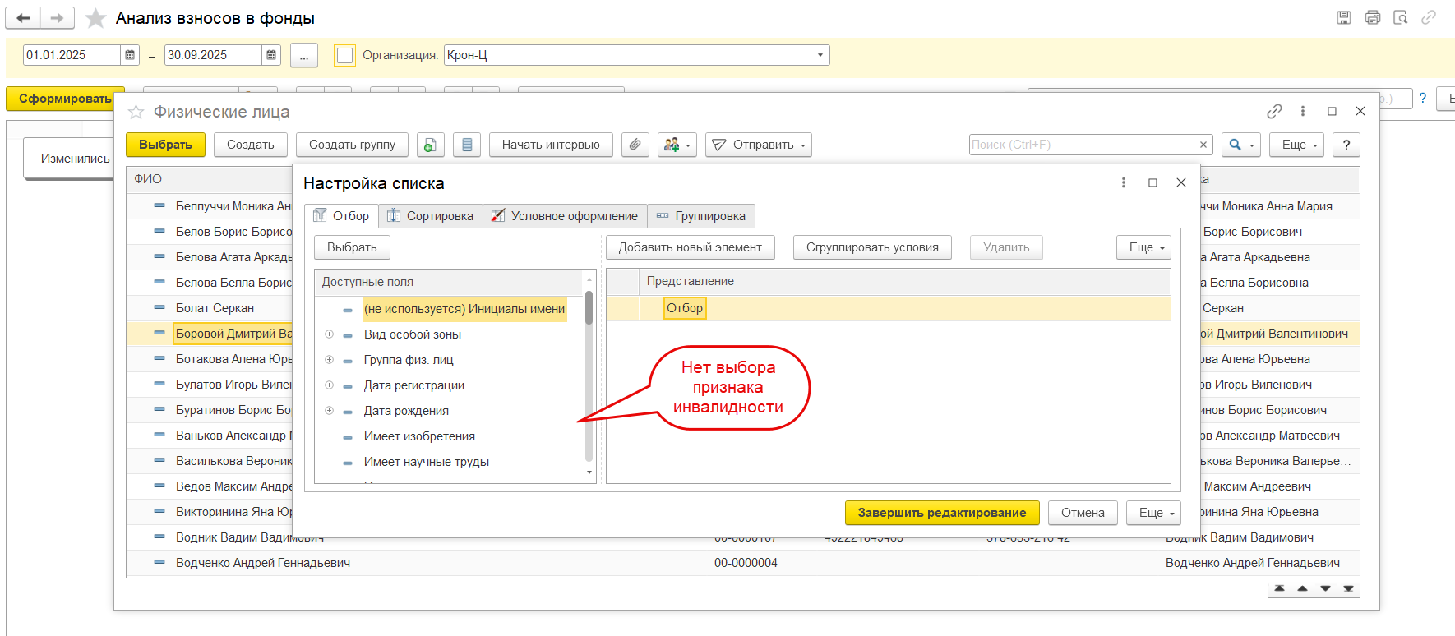Open the Условное оформление tab
The width and height of the screenshot is (1455, 636).
pos(565,216)
